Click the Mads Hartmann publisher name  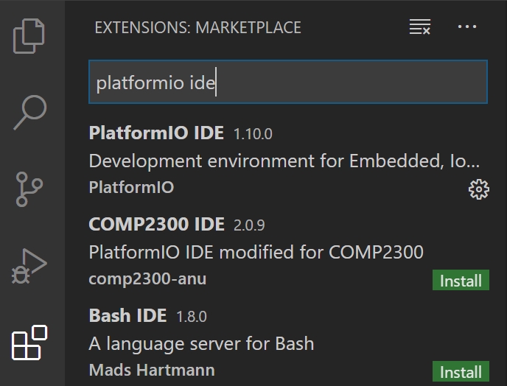click(152, 369)
